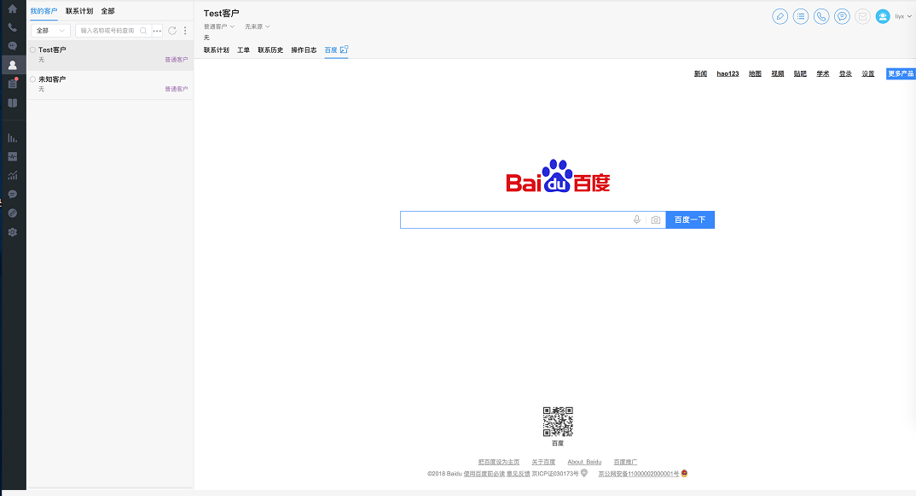Click the 京ICP证030173号 footer link
This screenshot has width=916, height=496.
coord(555,474)
